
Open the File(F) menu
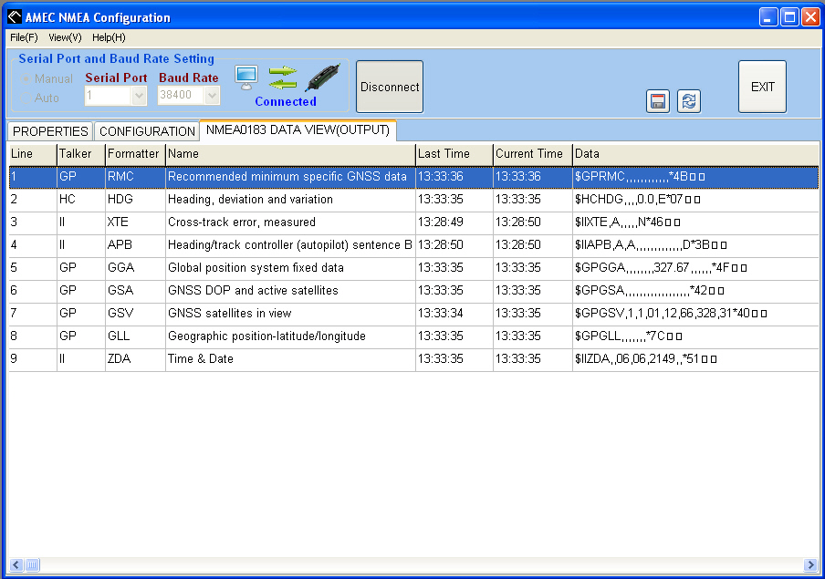24,37
